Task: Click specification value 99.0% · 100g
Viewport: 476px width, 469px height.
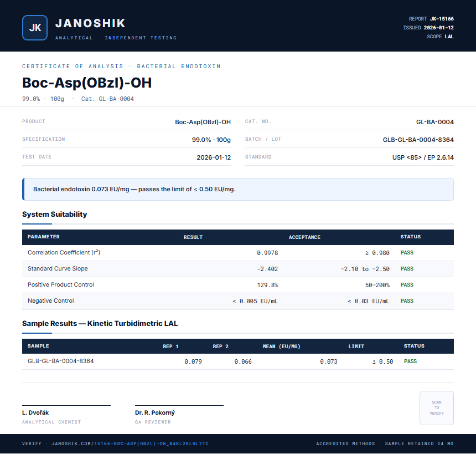Action: coord(211,140)
